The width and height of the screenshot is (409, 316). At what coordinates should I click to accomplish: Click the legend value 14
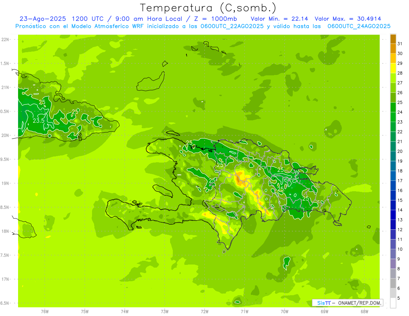[400, 210]
